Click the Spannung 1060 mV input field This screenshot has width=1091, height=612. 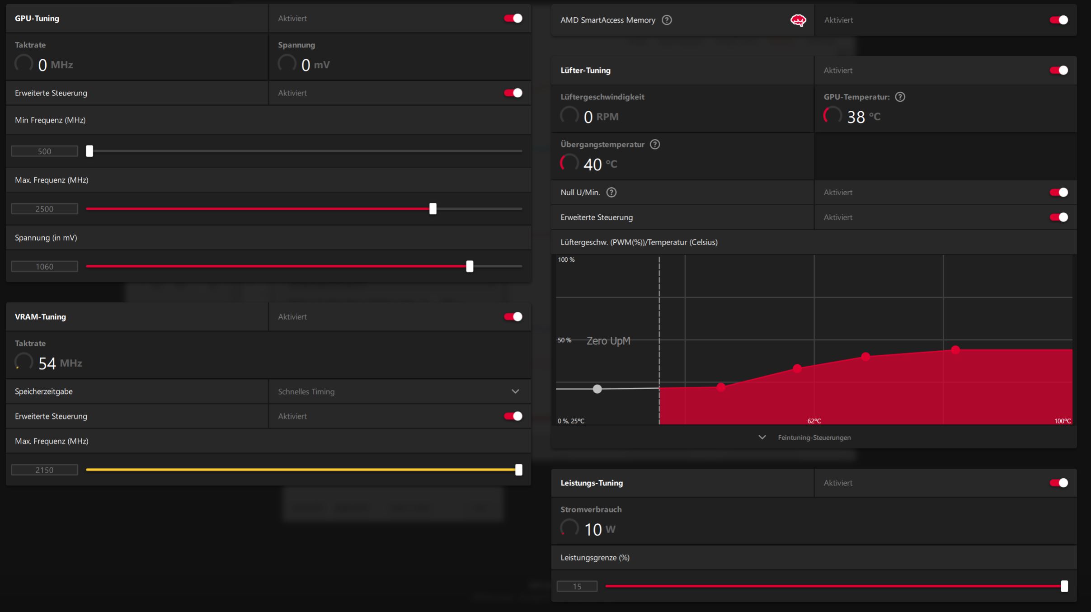tap(44, 267)
